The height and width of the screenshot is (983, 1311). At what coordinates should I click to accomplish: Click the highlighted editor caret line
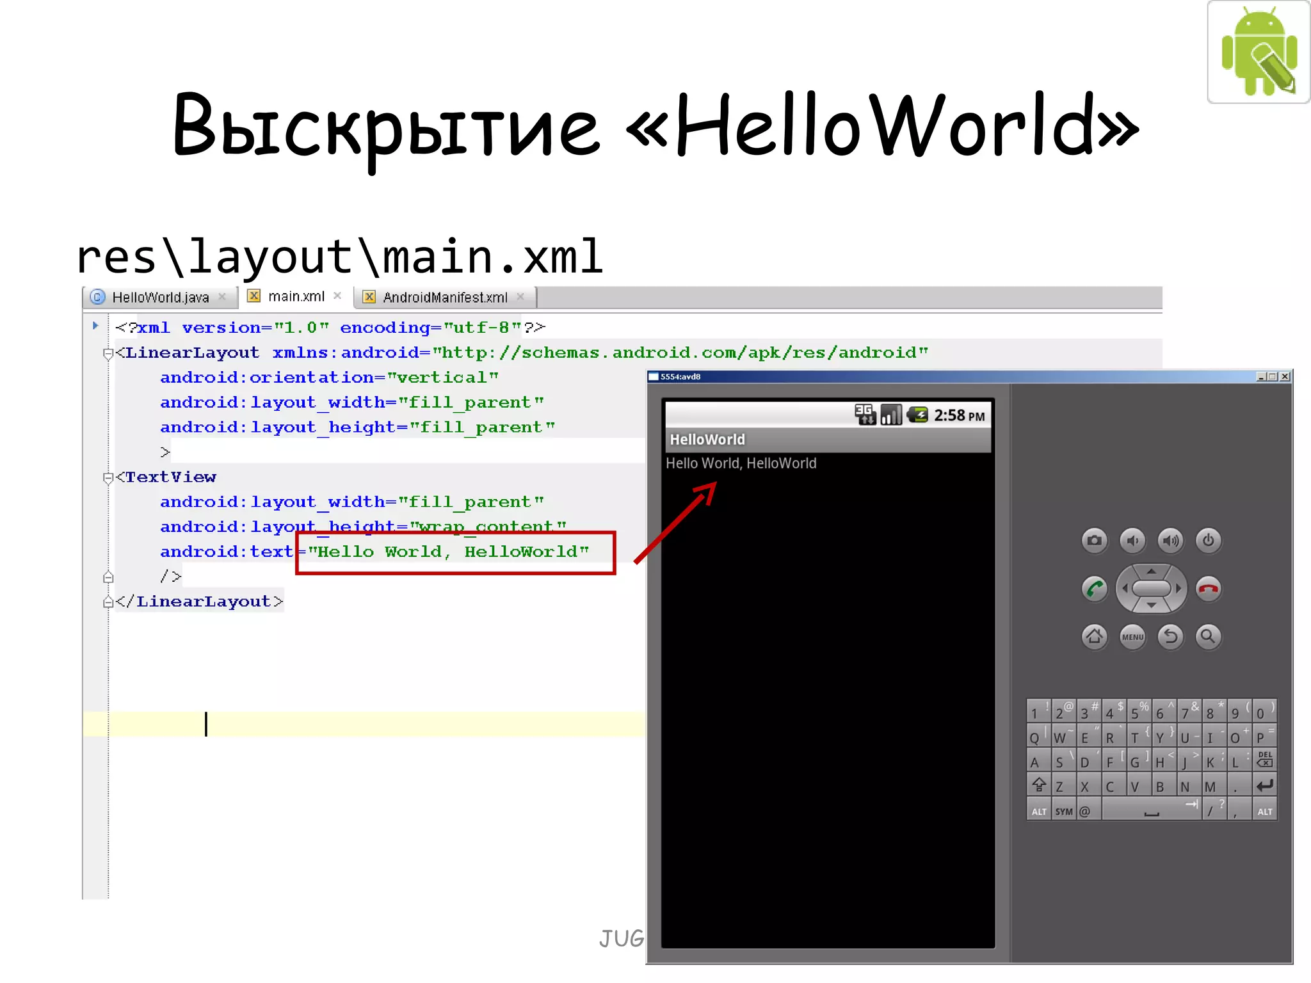pos(364,724)
